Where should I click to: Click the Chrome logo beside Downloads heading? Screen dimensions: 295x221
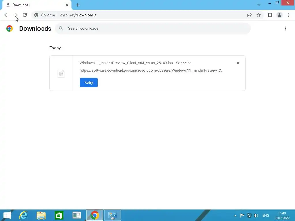[x=10, y=28]
